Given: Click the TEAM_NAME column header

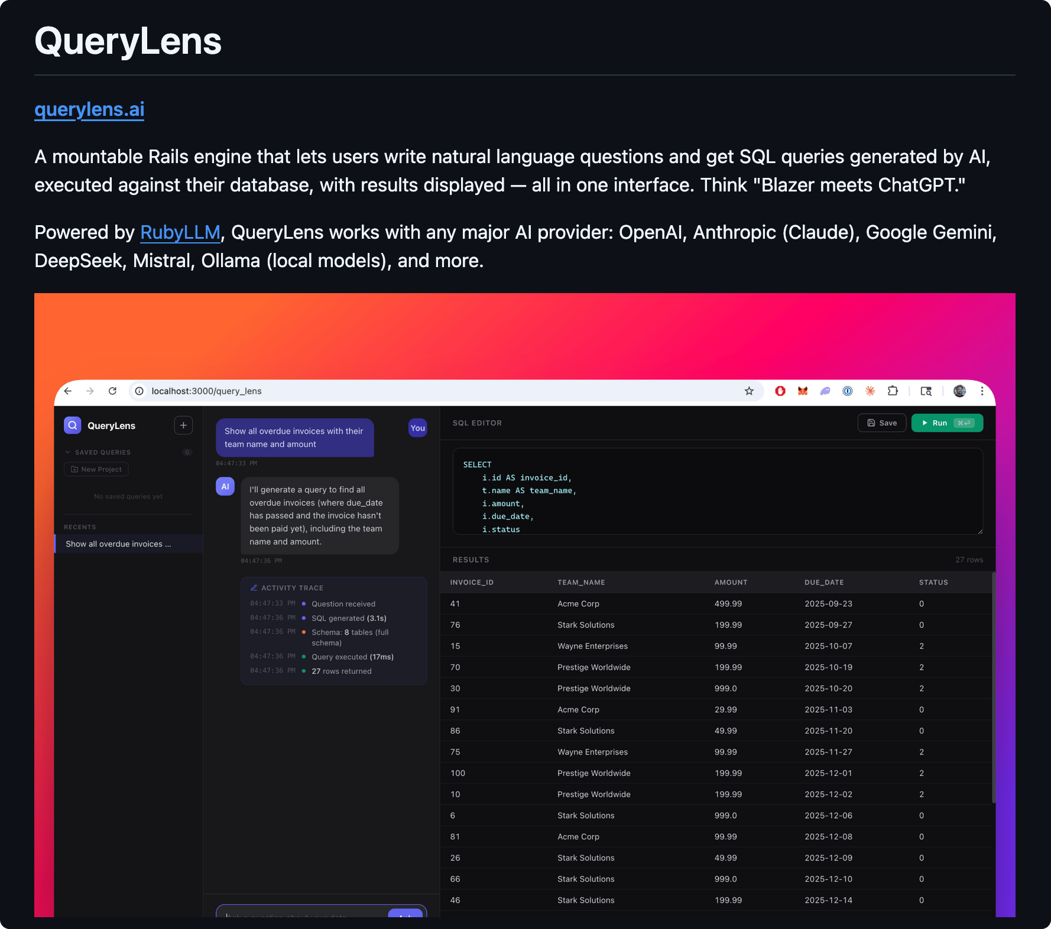Looking at the screenshot, I should click(x=581, y=583).
